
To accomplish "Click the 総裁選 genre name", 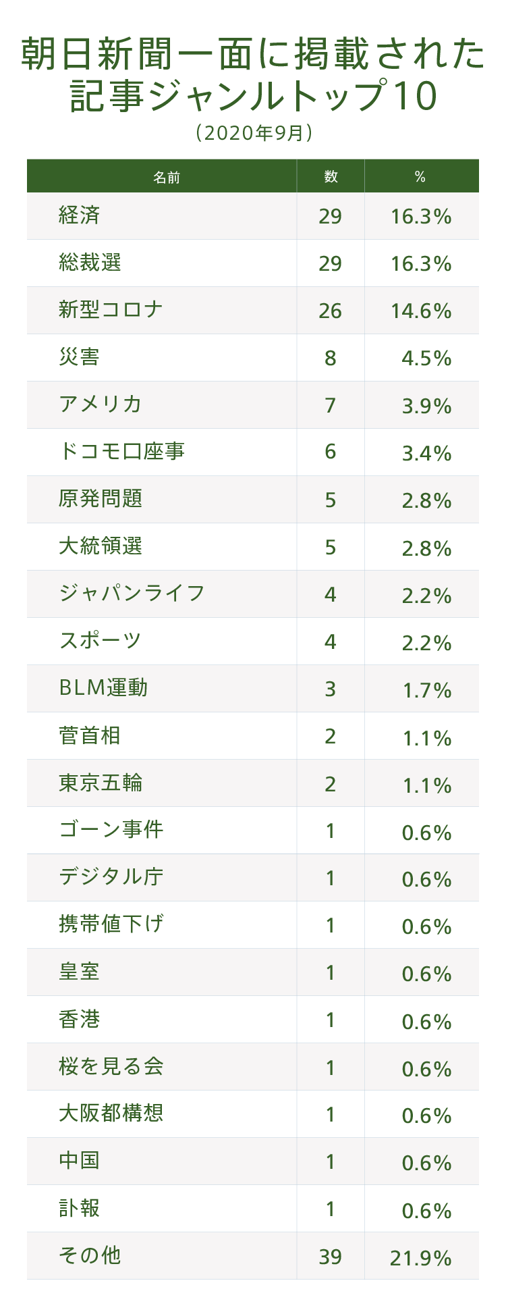I will (90, 263).
